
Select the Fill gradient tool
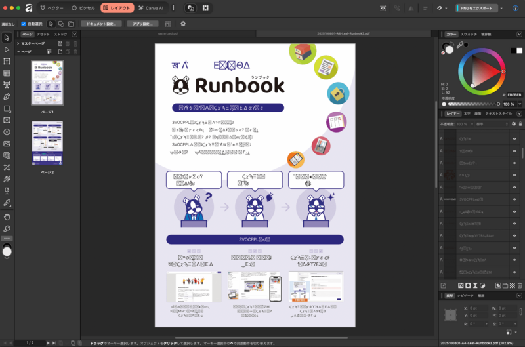(x=7, y=179)
